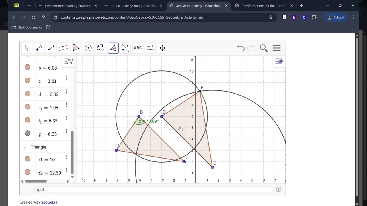The height and width of the screenshot is (206, 367).
Task: Open the three-dot menu for t1 = 10
Action: tap(67, 157)
